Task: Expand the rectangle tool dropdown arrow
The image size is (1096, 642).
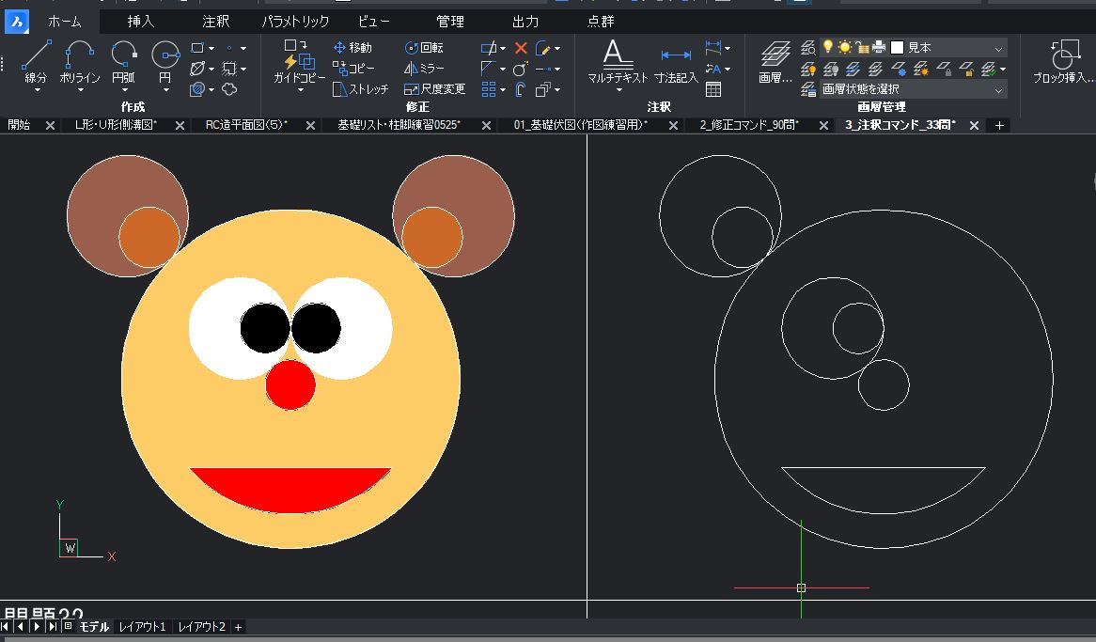Action: pyautogui.click(x=211, y=49)
